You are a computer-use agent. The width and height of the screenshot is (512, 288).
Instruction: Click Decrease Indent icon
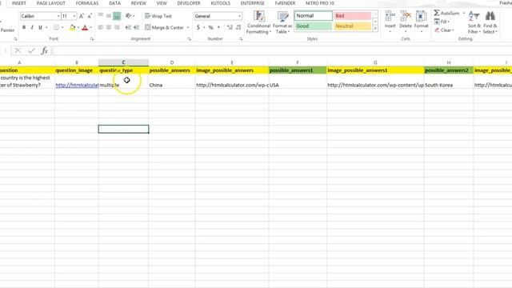coord(128,27)
